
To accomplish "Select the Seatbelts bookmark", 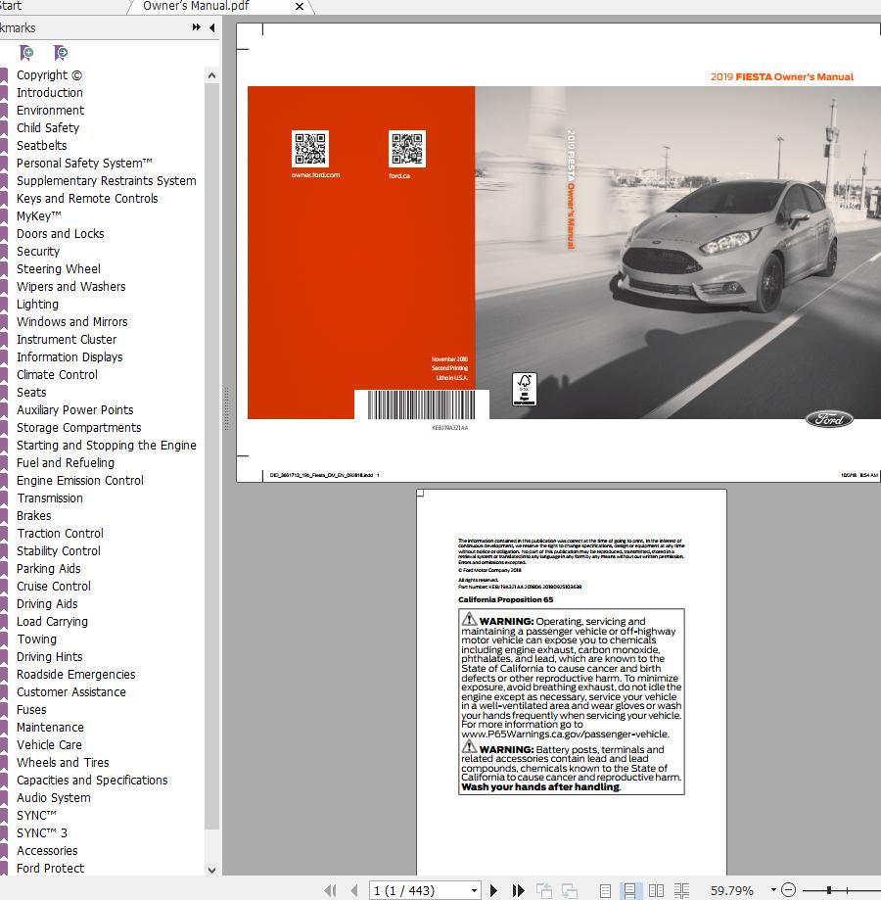I will (x=42, y=145).
